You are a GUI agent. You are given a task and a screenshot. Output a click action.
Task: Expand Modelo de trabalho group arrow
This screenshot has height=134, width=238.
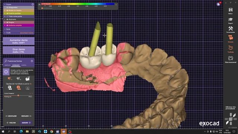coord(5,10)
